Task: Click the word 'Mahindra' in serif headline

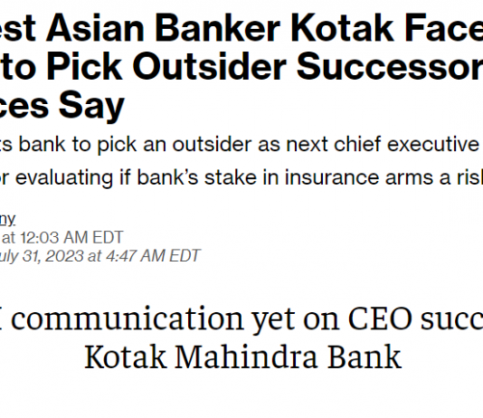Action: click(246, 357)
